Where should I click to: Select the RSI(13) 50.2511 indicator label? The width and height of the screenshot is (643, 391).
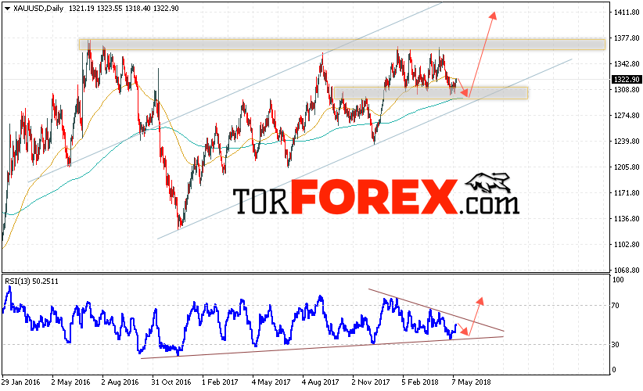coord(31,282)
